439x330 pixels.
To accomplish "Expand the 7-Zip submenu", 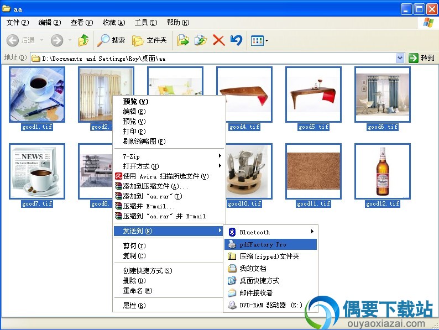I will pyautogui.click(x=169, y=156).
